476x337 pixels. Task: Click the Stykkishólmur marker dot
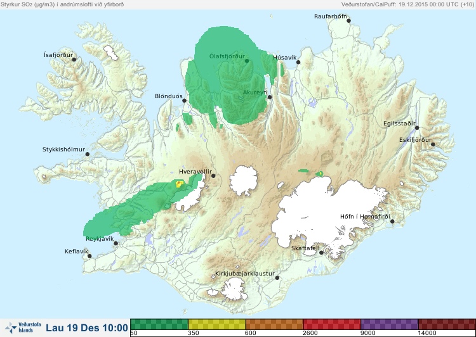pos(88,155)
